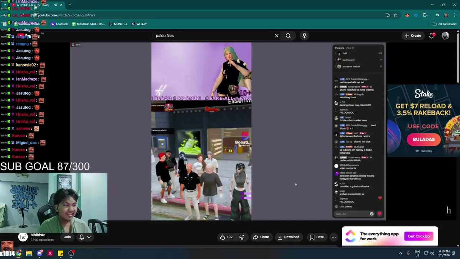Bookmark this page with star icon

coord(395,15)
